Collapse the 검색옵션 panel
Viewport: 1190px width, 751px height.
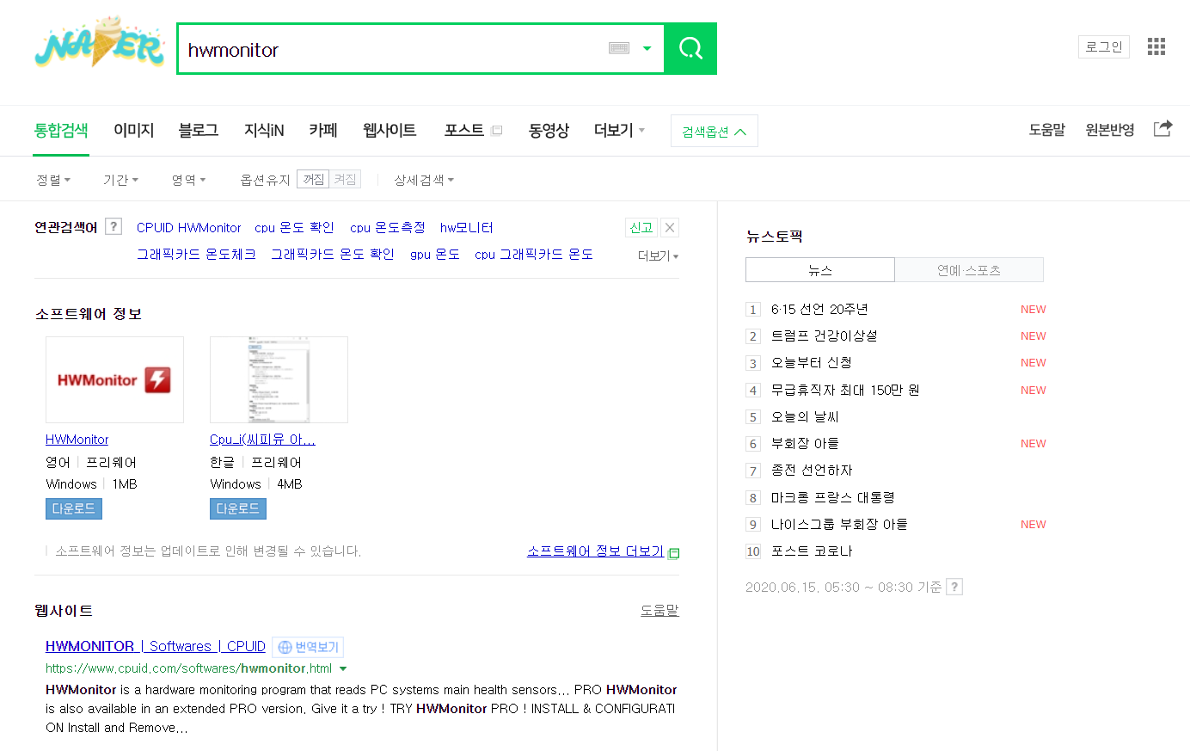point(714,131)
